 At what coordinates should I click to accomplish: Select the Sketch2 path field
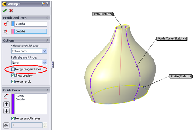point(31,31)
